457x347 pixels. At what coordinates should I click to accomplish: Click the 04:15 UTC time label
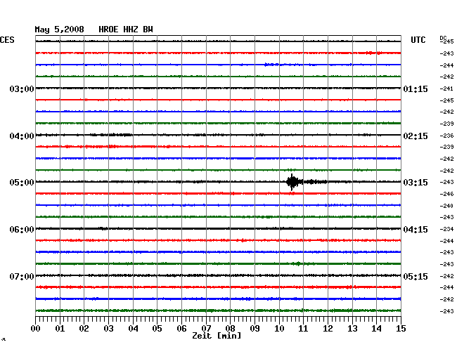pos(416,230)
